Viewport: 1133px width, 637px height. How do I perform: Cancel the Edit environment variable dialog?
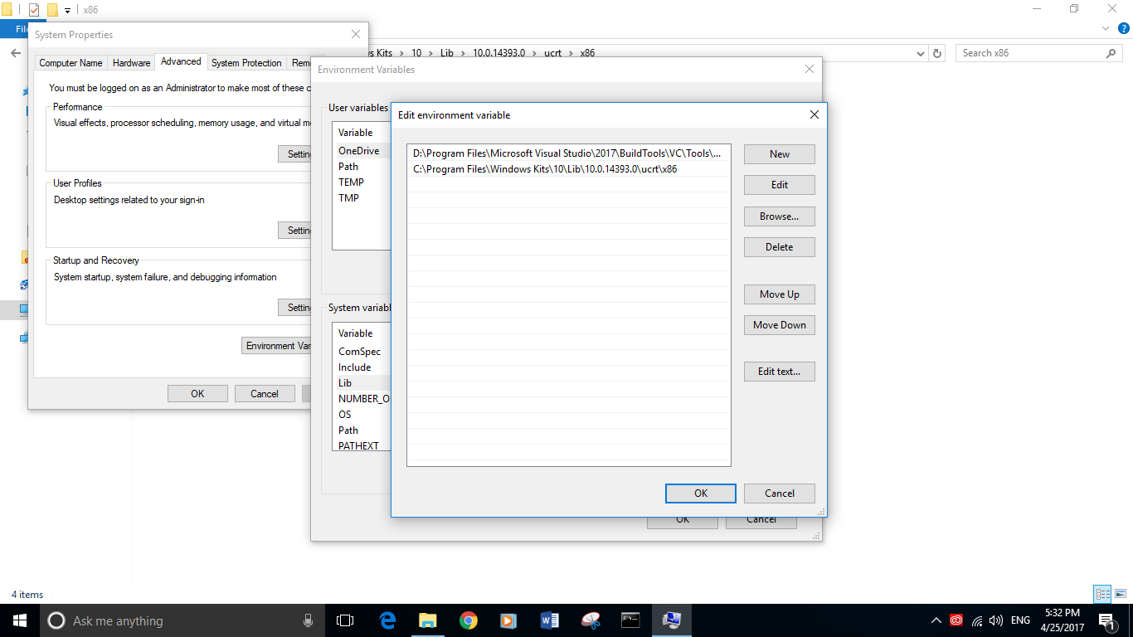tap(780, 494)
